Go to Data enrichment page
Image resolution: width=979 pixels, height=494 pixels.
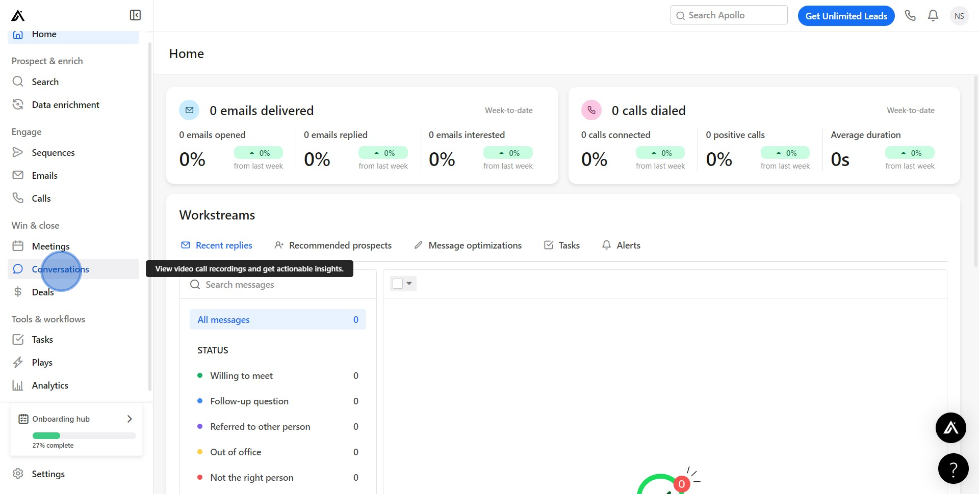coord(73,104)
